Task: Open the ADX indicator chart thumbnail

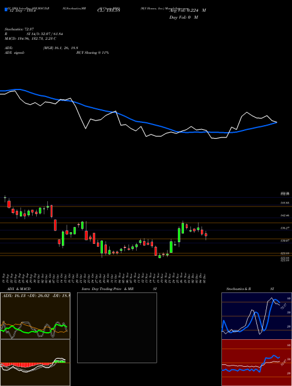Action: pyautogui.click(x=35, y=316)
